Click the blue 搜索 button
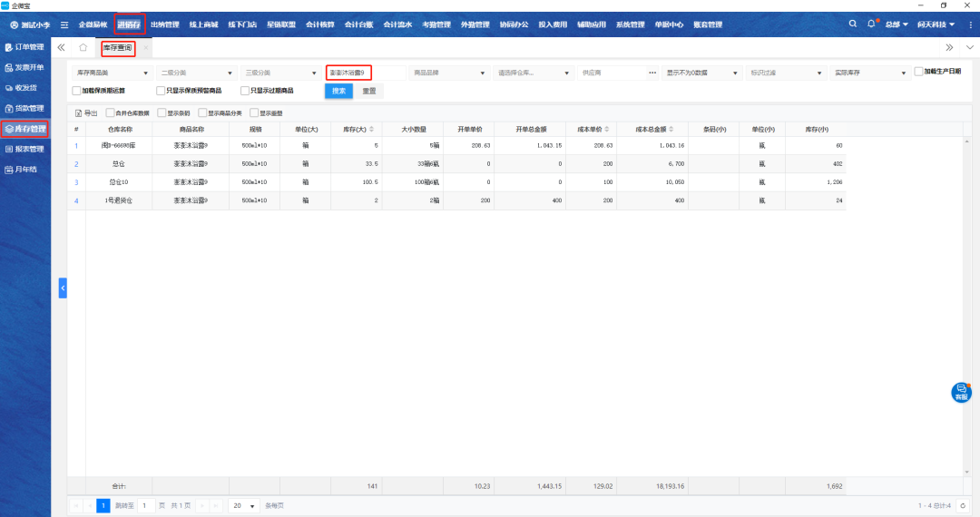 click(x=338, y=91)
